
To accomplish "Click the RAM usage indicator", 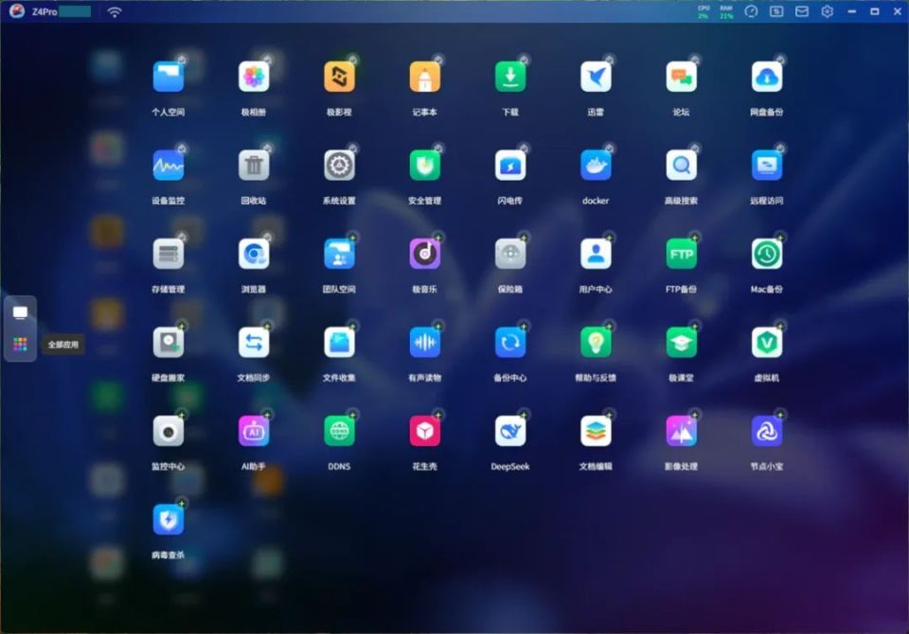I will coord(726,12).
